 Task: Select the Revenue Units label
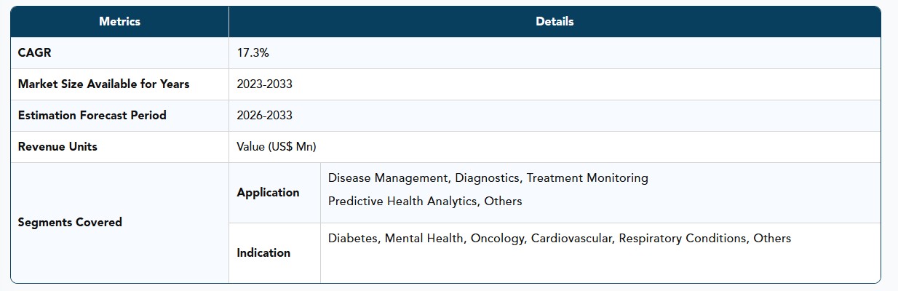coord(57,147)
